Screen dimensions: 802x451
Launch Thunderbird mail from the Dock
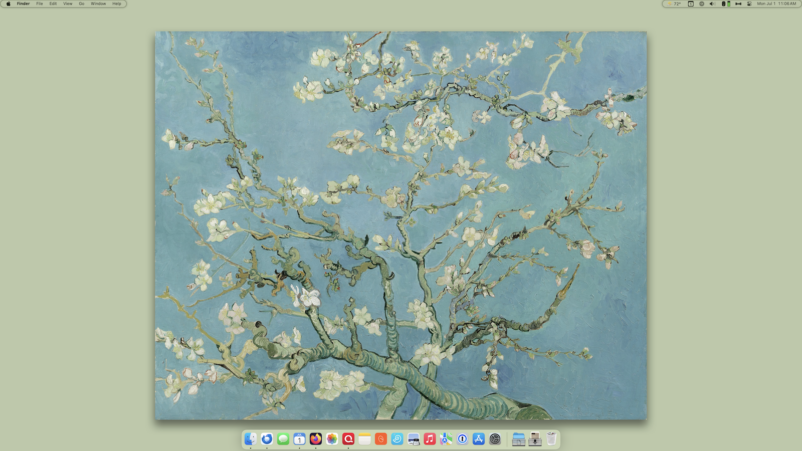pyautogui.click(x=267, y=439)
